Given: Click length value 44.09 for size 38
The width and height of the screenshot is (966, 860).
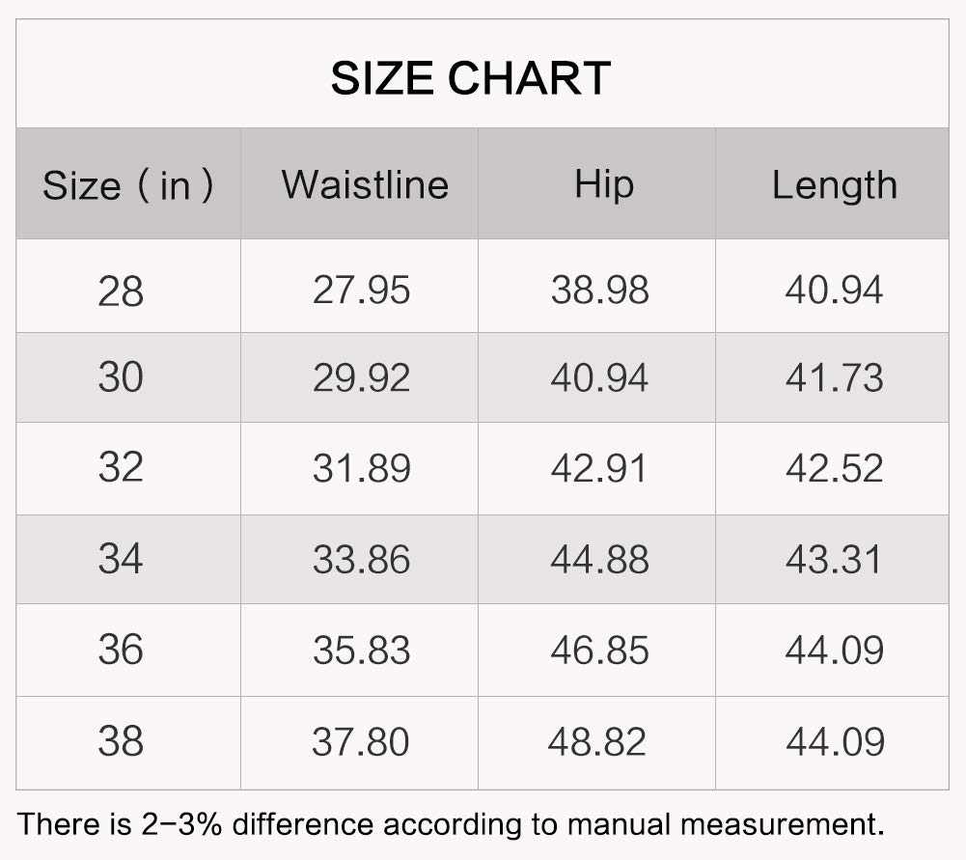Looking at the screenshot, I should [x=835, y=741].
